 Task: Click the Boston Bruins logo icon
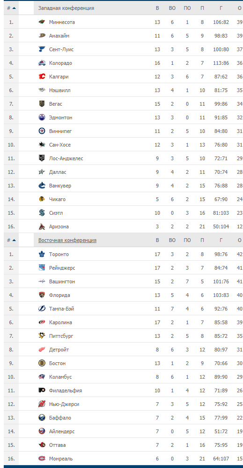(42, 363)
